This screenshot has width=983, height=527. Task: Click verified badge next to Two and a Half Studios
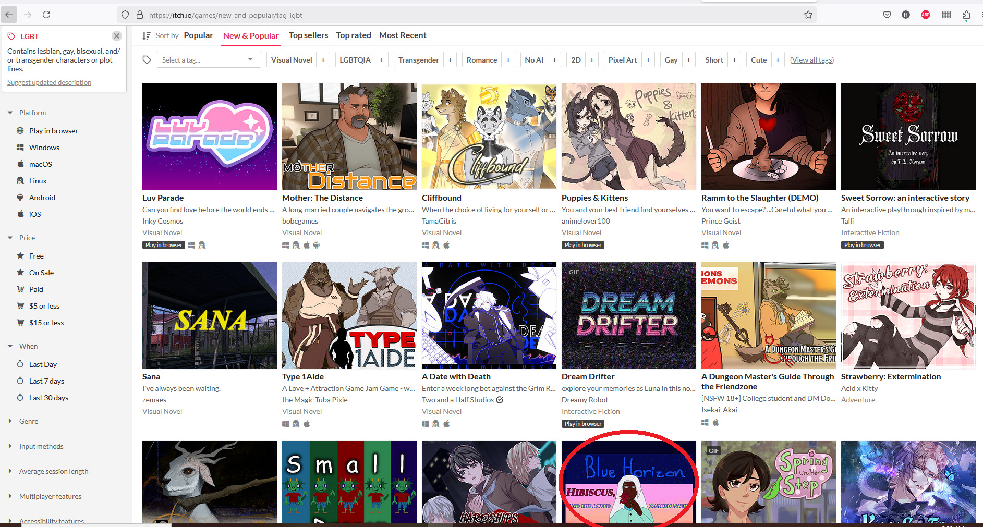[500, 400]
